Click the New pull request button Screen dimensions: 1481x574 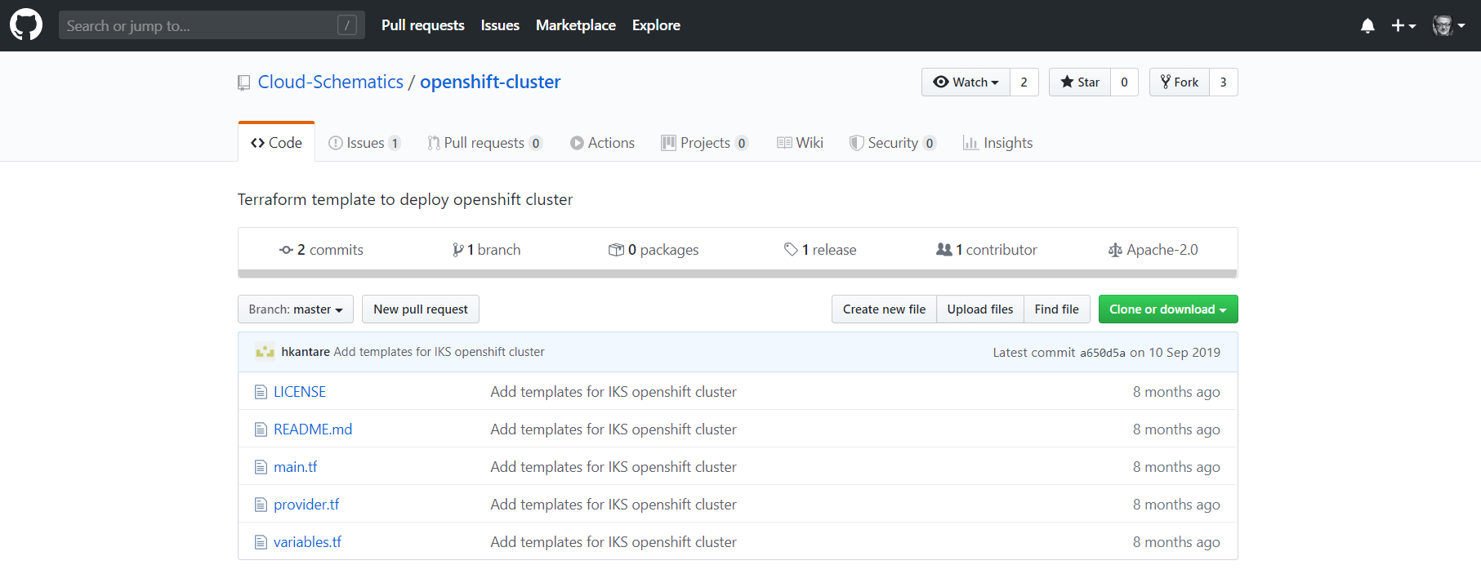pos(420,309)
